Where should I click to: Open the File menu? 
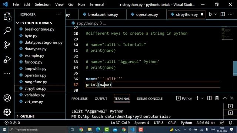(16, 4)
